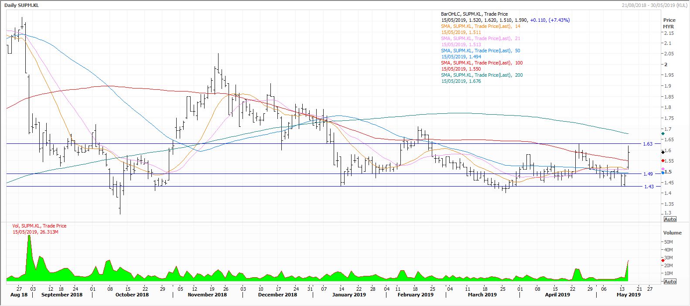Click the red SMA 100 price marker diamond

tap(663, 161)
